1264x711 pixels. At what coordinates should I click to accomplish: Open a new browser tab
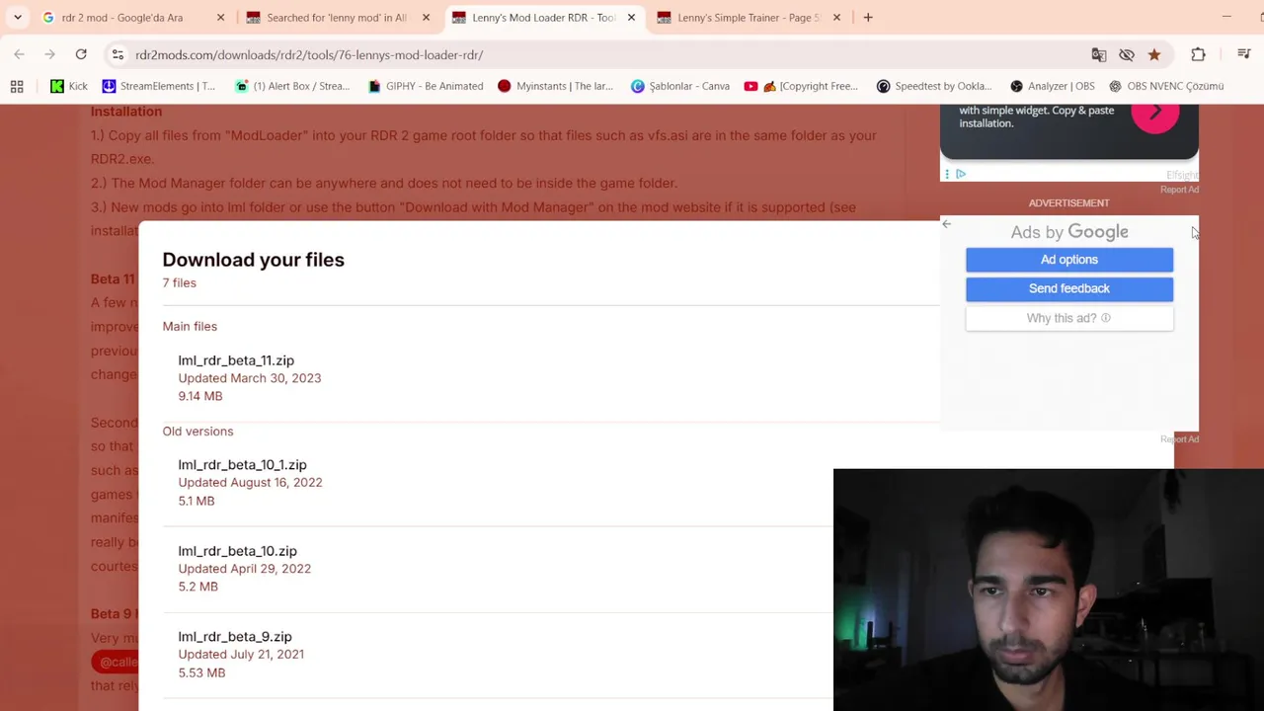pyautogui.click(x=868, y=17)
